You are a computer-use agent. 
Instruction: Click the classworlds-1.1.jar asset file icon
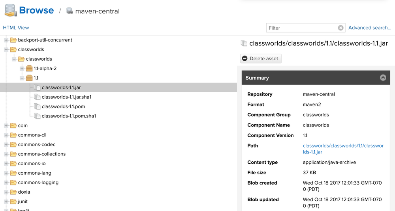pos(37,88)
